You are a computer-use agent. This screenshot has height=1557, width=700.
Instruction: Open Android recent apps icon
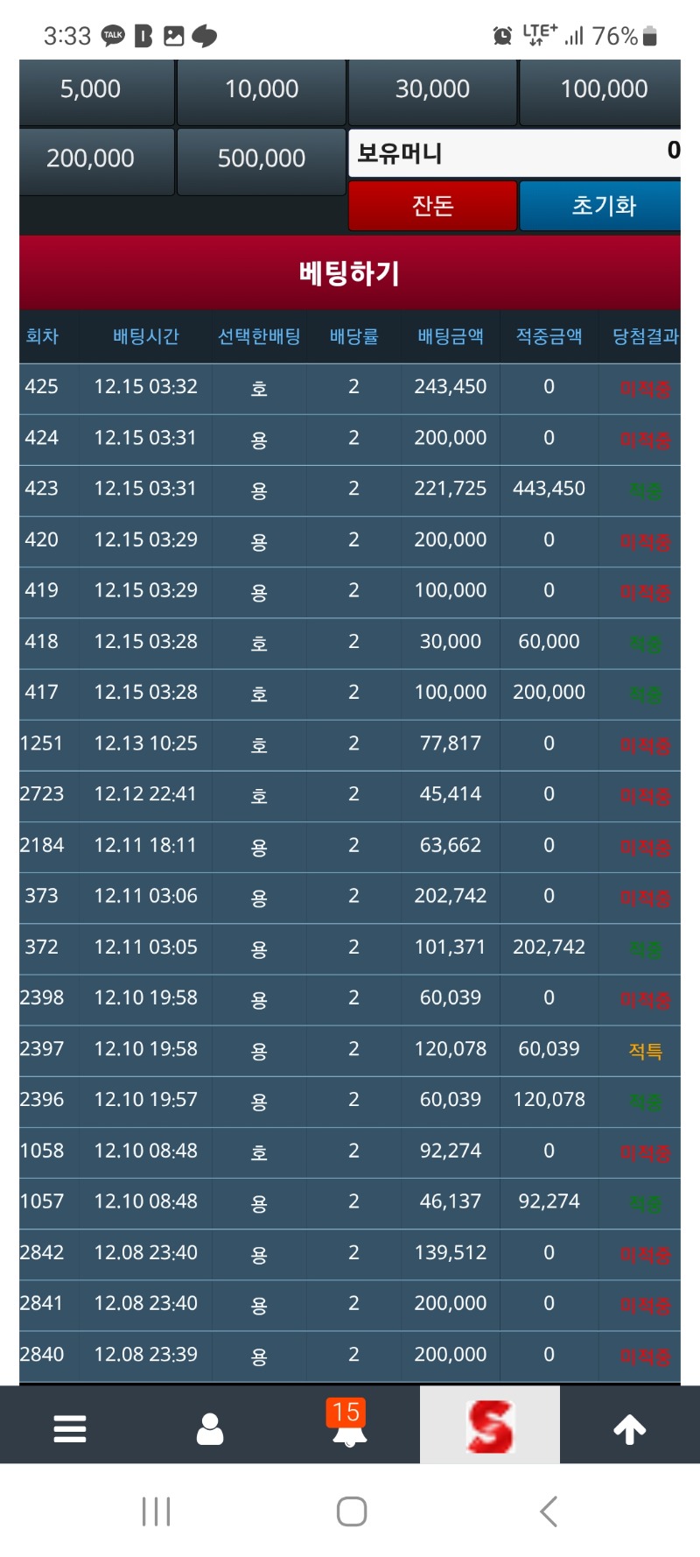[x=157, y=1511]
